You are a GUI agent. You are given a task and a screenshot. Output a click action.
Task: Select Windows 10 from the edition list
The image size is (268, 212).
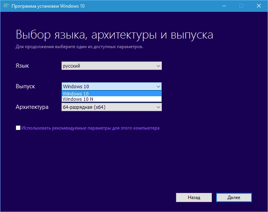[x=111, y=94]
